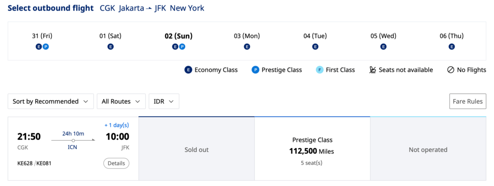Screen dimensions: 494x186
Task: Click the Economy icon under 31 (Fri)
Action: [39, 47]
